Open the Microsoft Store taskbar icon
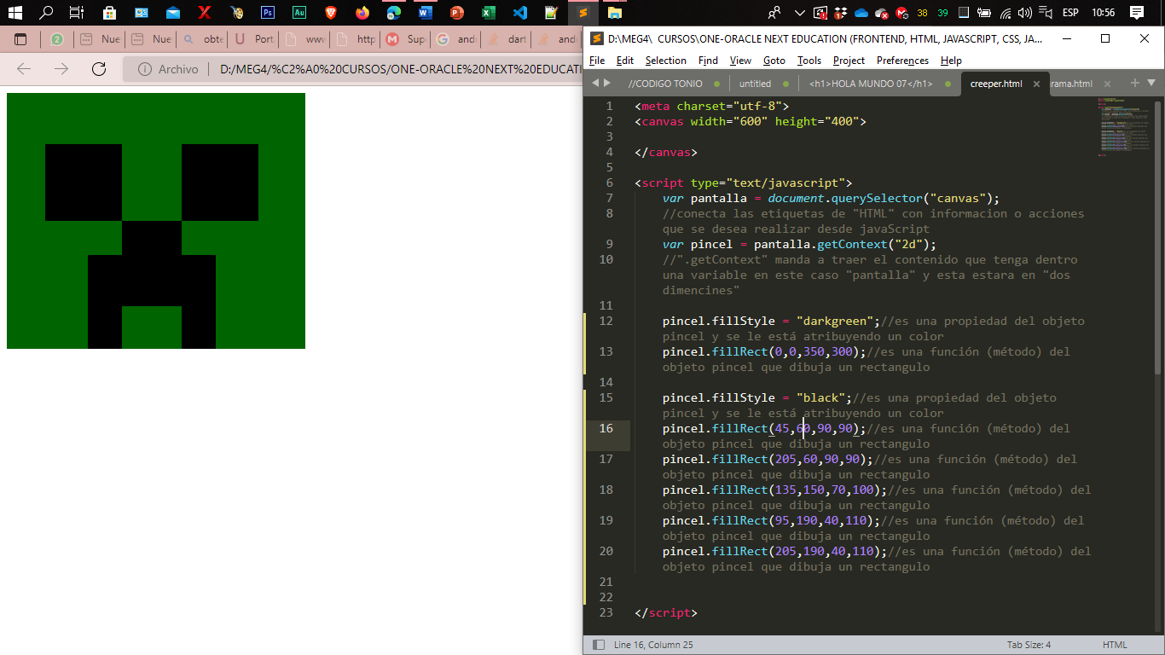This screenshot has width=1165, height=655. 109,13
